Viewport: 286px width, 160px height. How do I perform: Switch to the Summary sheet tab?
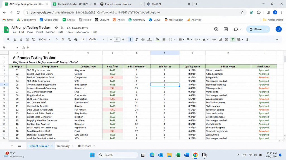63,146
